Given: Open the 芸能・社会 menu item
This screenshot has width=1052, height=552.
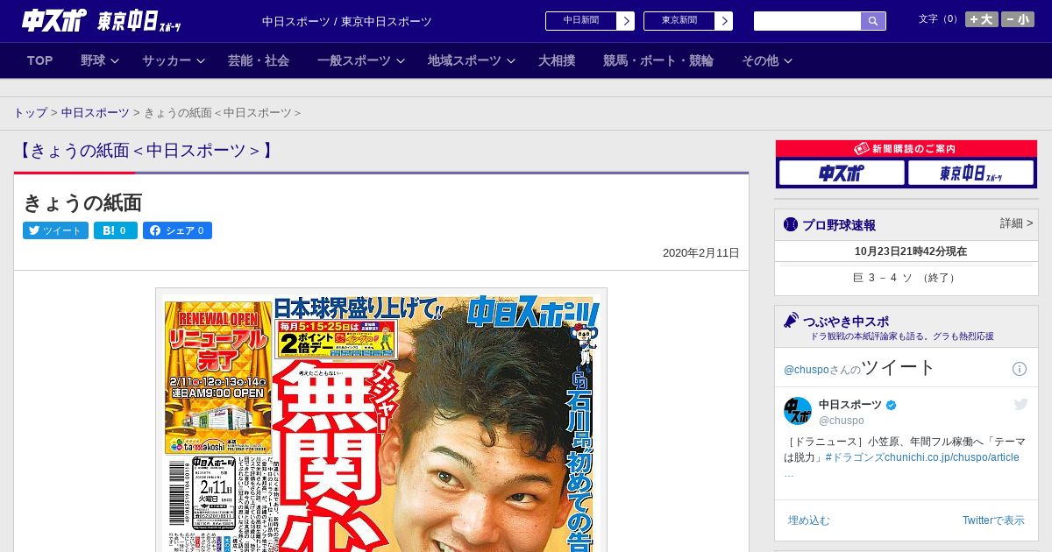Looking at the screenshot, I should (259, 60).
